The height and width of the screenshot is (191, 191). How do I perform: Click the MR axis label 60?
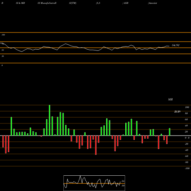[186, 120]
